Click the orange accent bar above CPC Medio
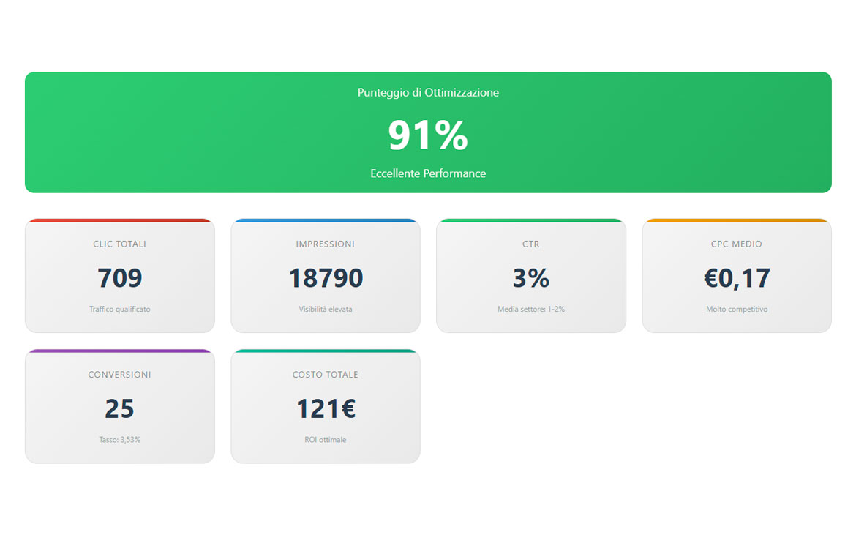Screen dimensions: 856x535 (x=736, y=220)
